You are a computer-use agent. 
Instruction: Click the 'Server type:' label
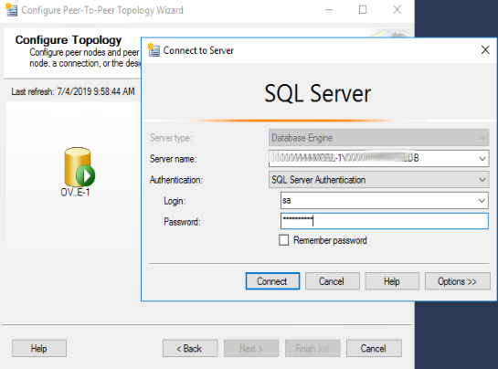click(171, 138)
